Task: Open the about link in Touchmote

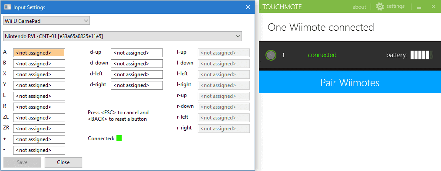Action: point(359,7)
